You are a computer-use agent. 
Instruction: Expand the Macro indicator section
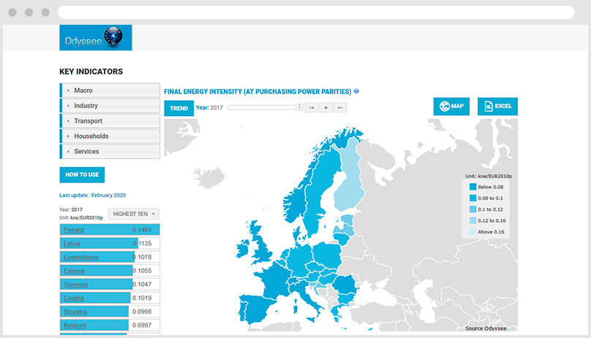click(x=110, y=91)
